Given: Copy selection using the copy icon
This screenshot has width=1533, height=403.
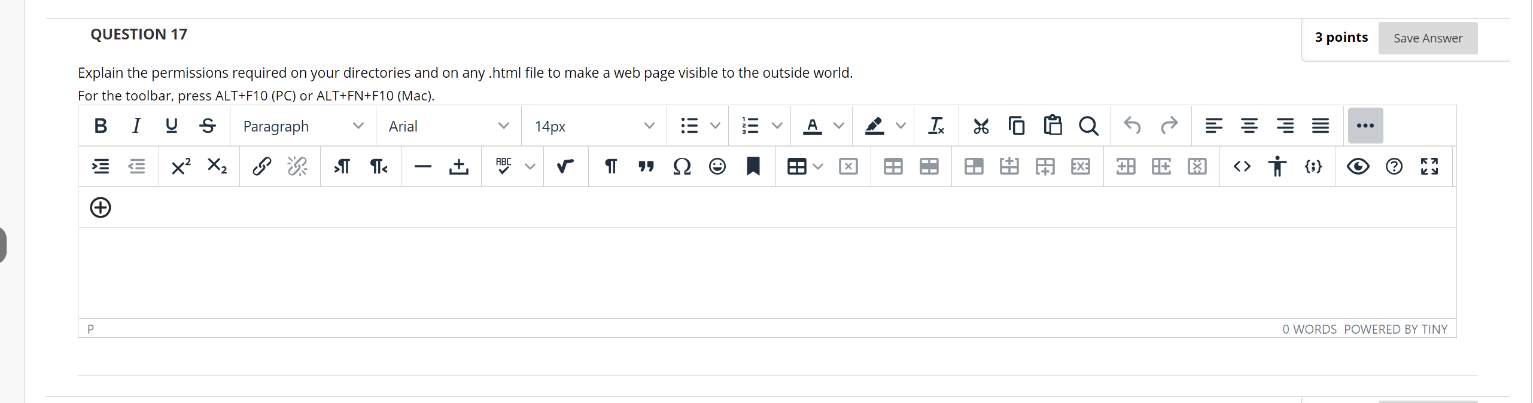Looking at the screenshot, I should click(x=1017, y=126).
